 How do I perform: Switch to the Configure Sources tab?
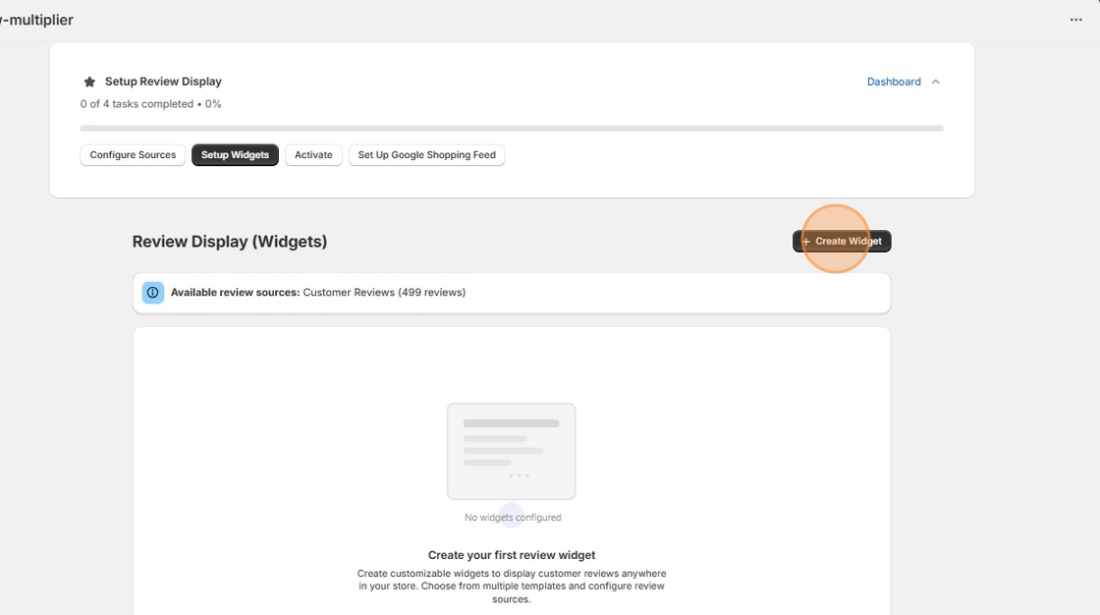[x=132, y=154]
